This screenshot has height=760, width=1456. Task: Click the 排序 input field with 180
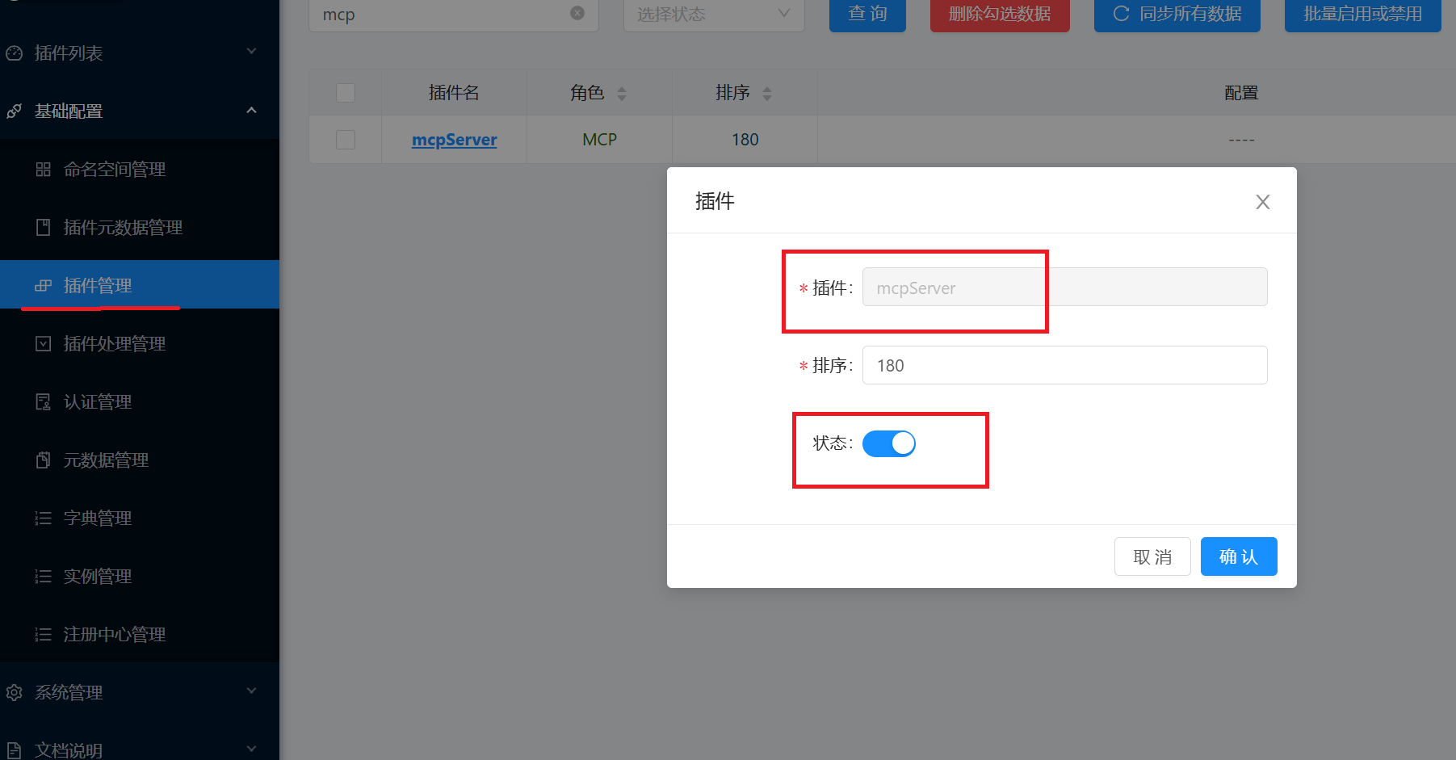[1064, 365]
